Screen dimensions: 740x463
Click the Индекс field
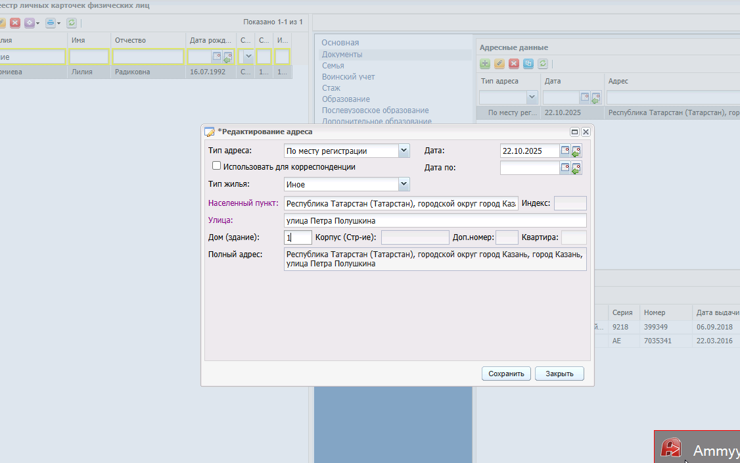[570, 204]
